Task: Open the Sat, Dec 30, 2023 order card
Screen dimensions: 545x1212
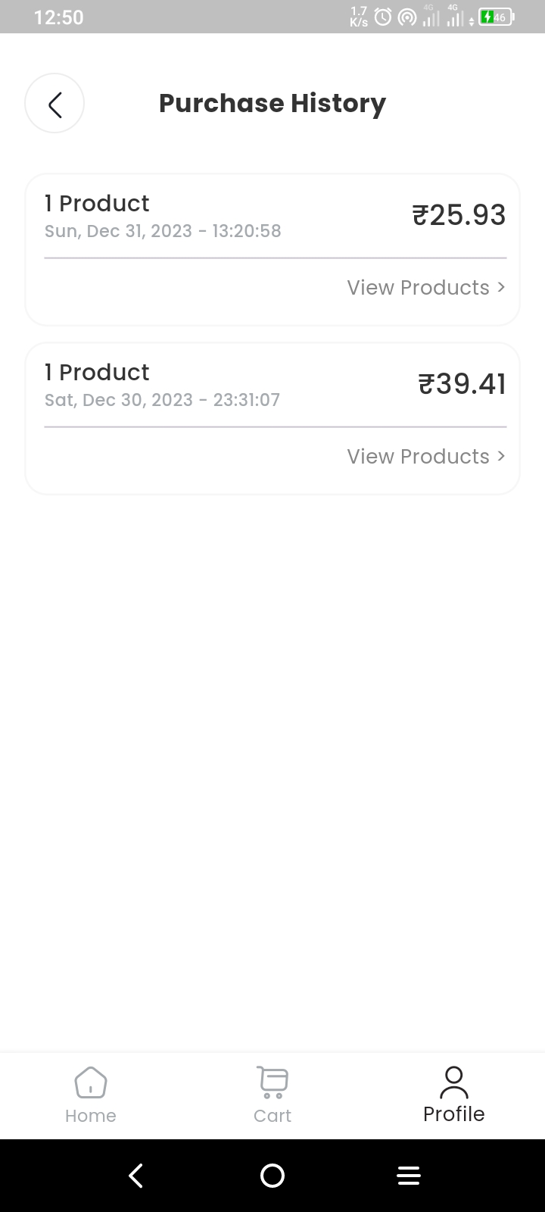Action: (272, 419)
